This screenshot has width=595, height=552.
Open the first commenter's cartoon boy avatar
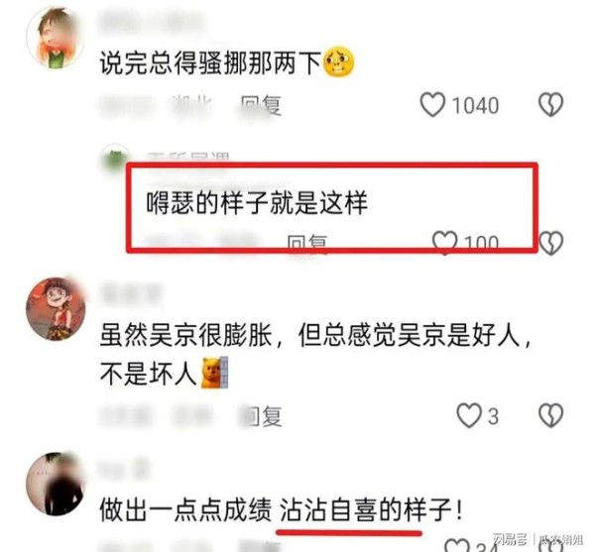pyautogui.click(x=56, y=37)
